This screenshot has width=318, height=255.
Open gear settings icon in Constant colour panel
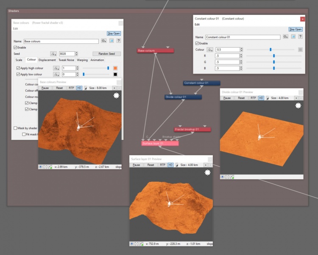click(x=285, y=37)
